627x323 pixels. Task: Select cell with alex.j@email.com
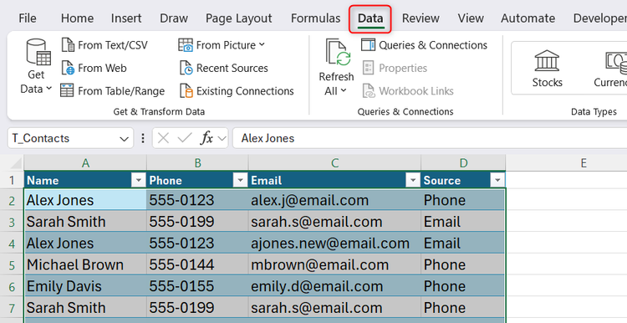(x=334, y=200)
